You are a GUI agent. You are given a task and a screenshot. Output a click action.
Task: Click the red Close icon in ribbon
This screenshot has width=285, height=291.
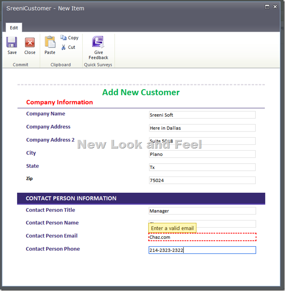(x=30, y=42)
